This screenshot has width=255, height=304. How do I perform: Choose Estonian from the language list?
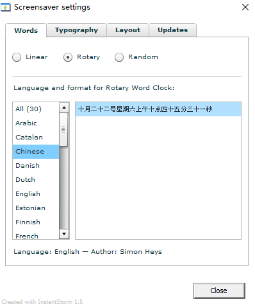coord(36,208)
